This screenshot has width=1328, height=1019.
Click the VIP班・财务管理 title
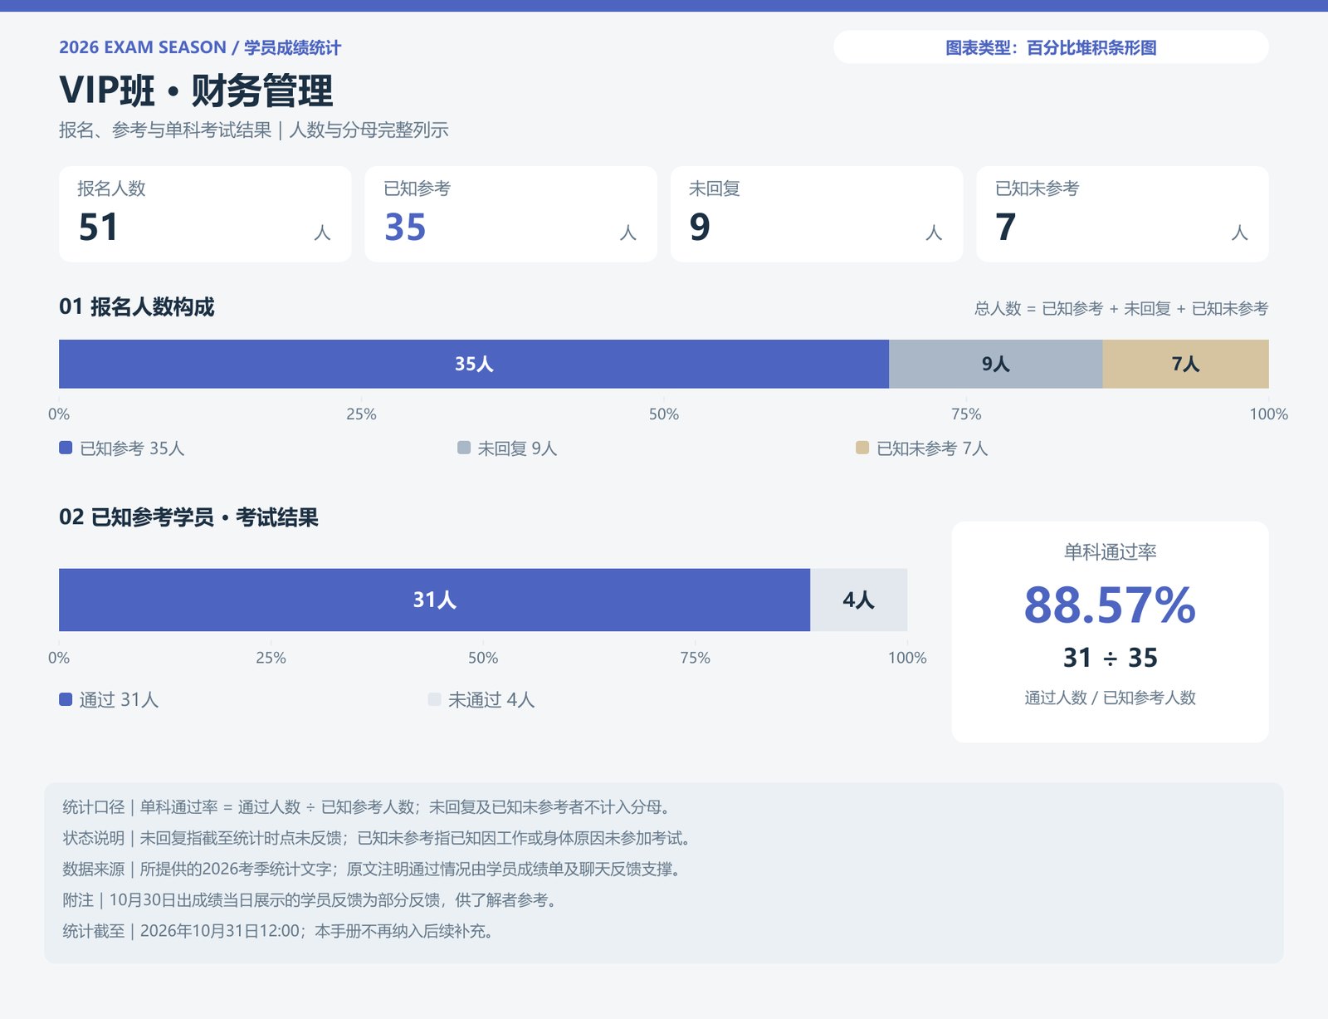pyautogui.click(x=196, y=91)
